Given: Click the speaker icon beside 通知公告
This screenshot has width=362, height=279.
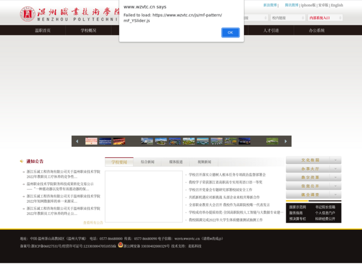Looking at the screenshot, I should pos(21,161).
